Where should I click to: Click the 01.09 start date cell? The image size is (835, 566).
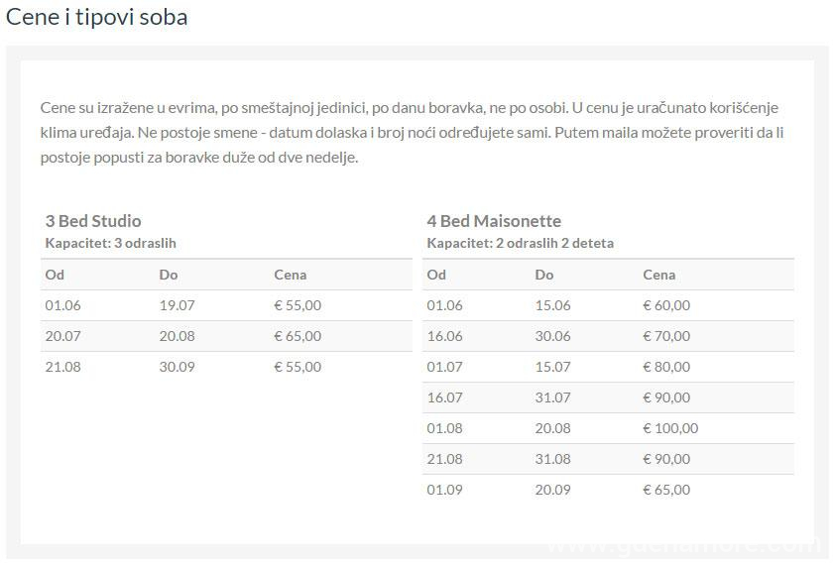tap(444, 490)
